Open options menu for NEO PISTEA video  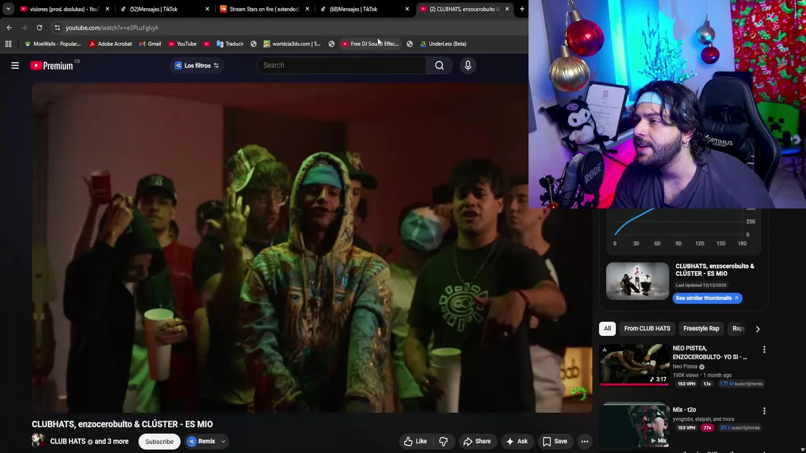pos(764,350)
